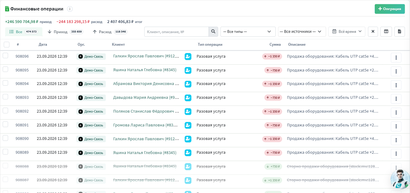This screenshot has height=193, width=410.
Task: Open three-dot menu for operation 908090
Action: coord(396,140)
